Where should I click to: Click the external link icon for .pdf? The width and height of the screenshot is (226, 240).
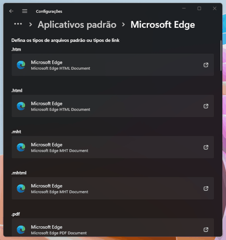coord(206,229)
